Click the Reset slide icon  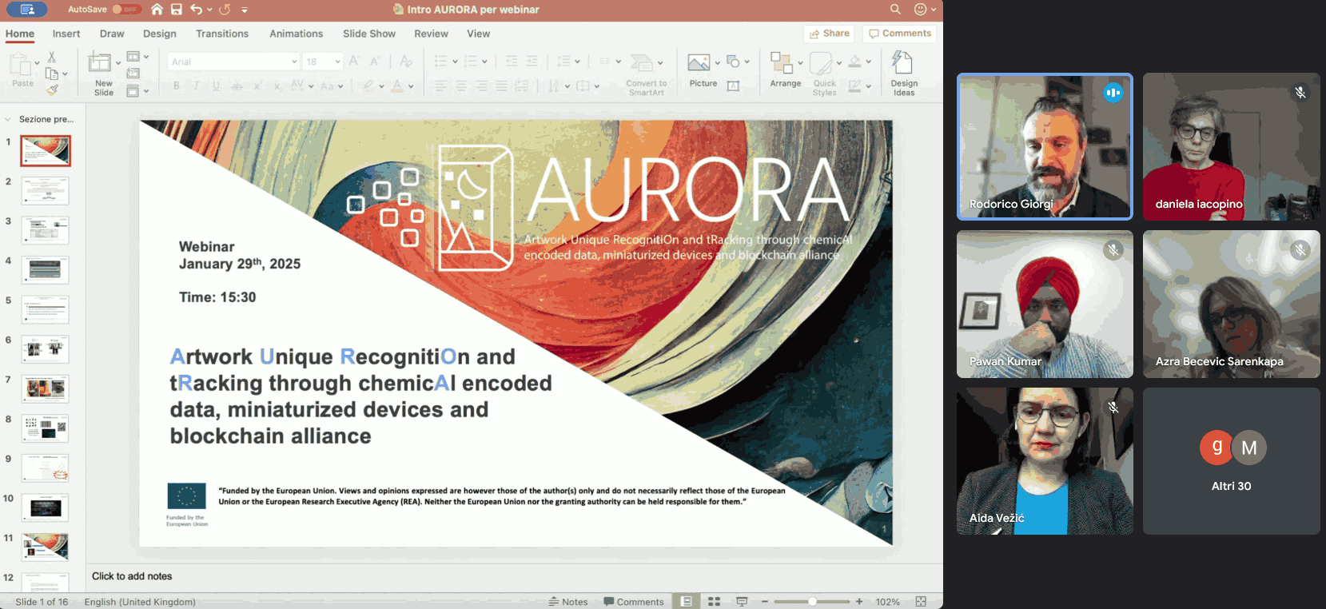133,74
